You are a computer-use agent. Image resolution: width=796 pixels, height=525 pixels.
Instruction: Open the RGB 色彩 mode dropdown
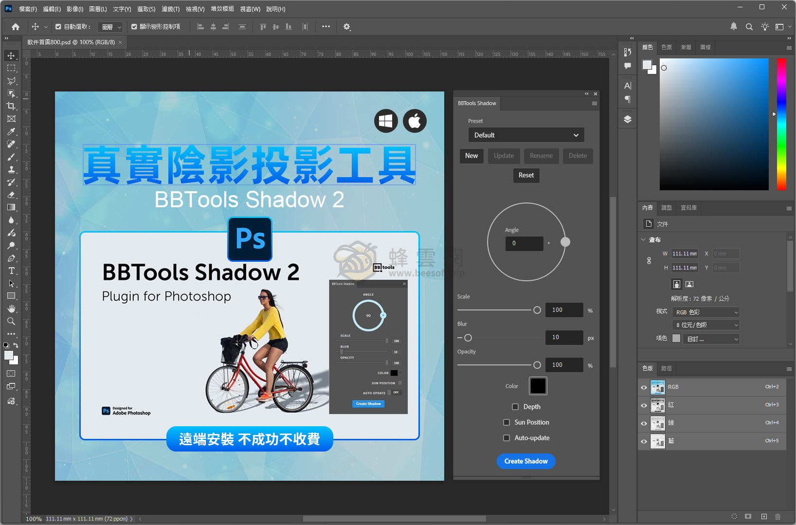706,312
